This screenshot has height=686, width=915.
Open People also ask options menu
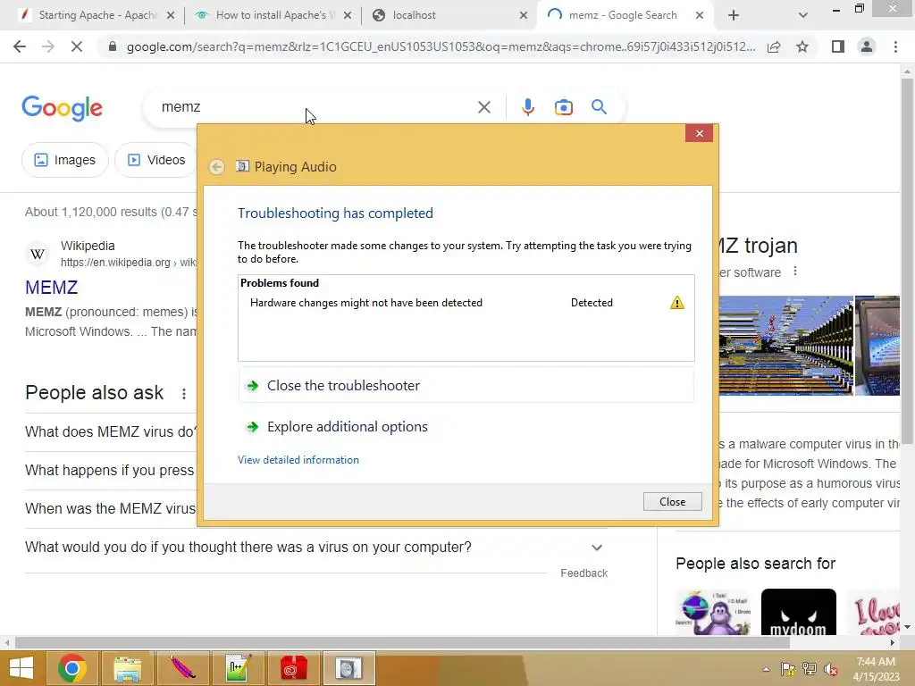184,394
